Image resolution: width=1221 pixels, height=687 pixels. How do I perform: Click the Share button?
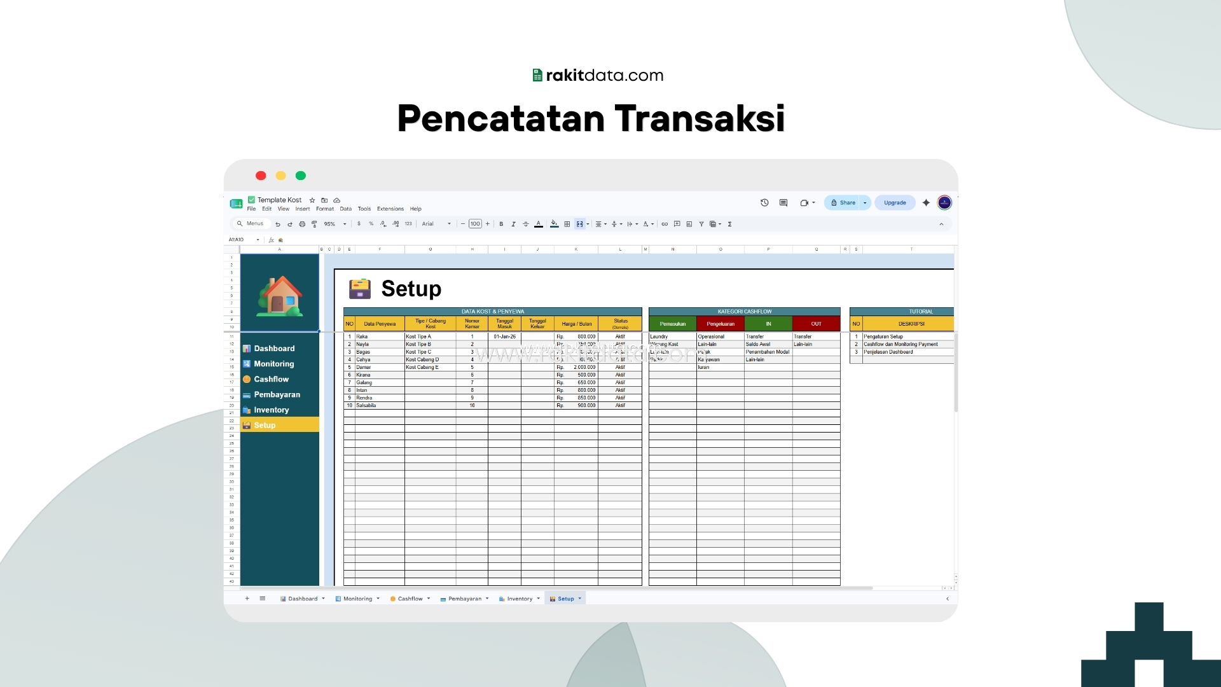[843, 203]
